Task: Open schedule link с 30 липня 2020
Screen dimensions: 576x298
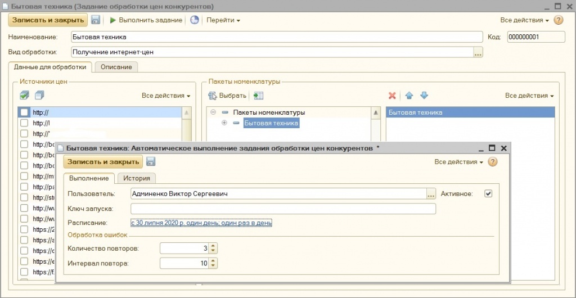Action: coord(201,223)
